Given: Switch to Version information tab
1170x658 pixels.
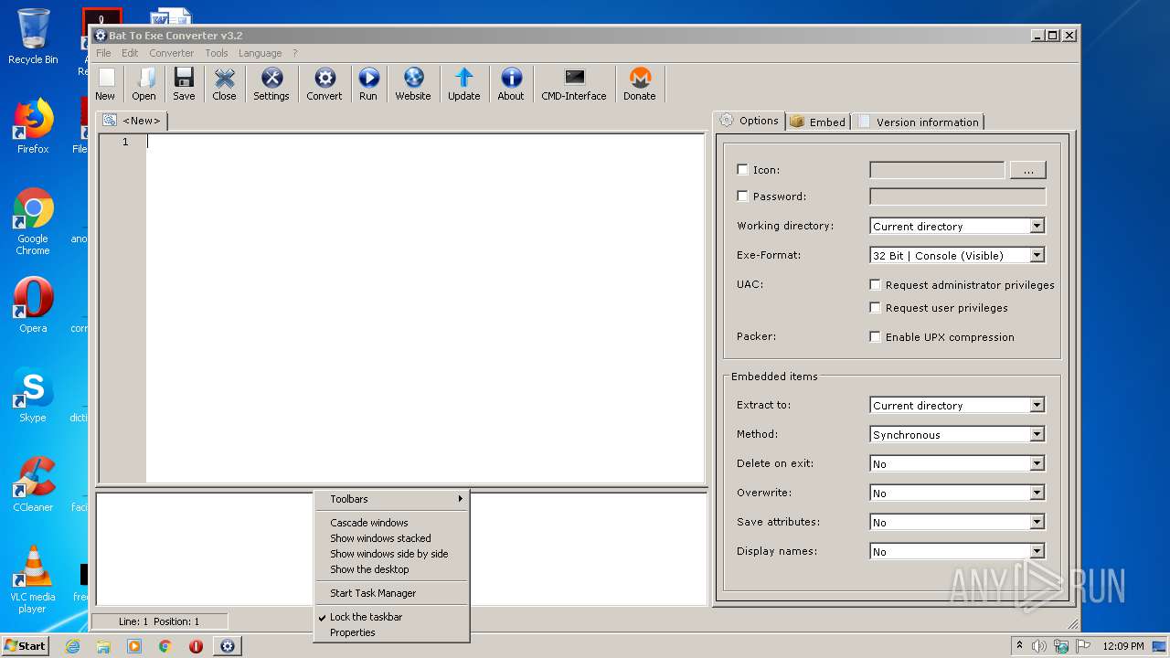Looking at the screenshot, I should [x=919, y=122].
